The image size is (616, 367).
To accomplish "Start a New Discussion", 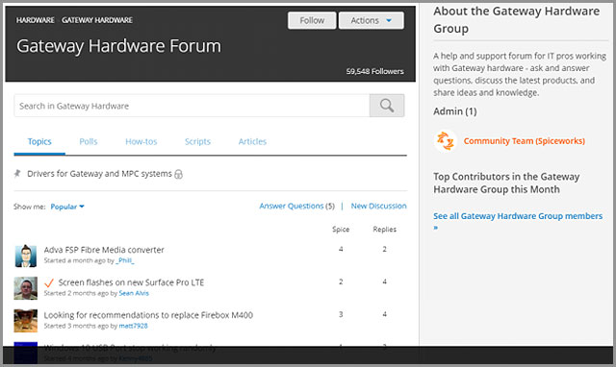I will click(378, 206).
